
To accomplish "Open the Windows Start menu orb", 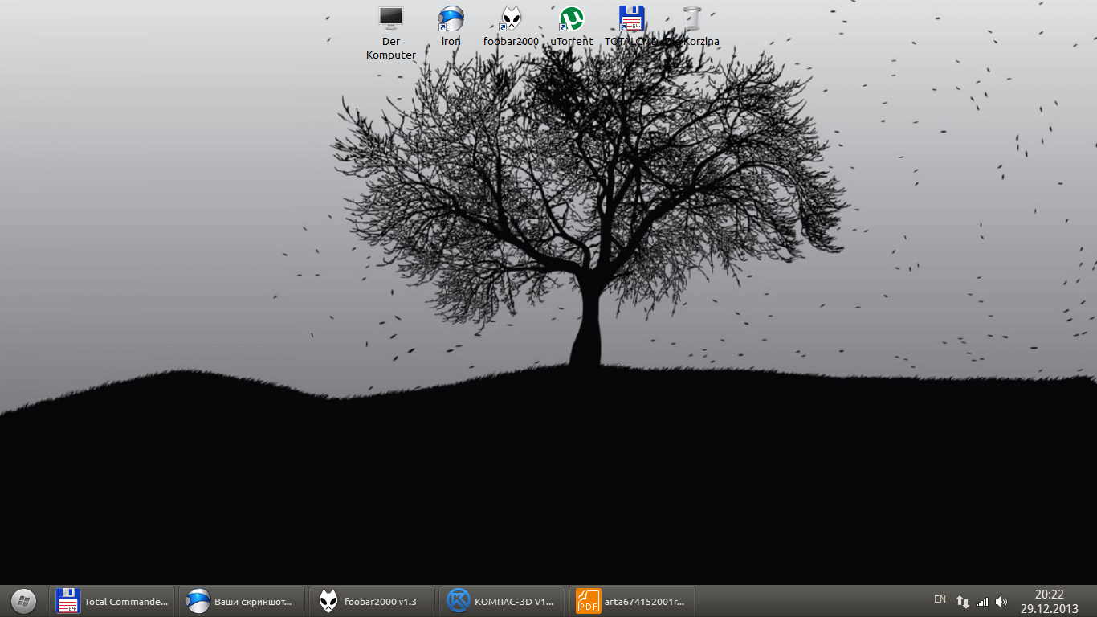I will coord(23,601).
